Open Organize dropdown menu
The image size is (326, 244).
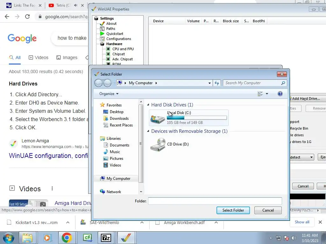pyautogui.click(x=109, y=94)
